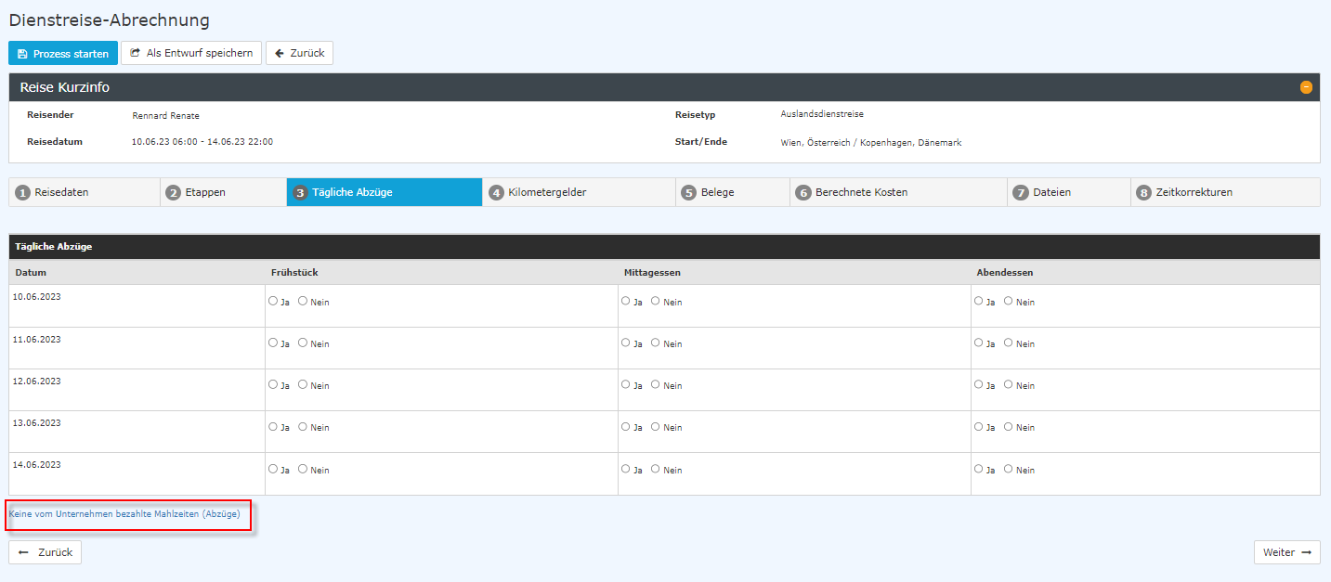The height and width of the screenshot is (582, 1331).
Task: Click the Weiter button
Action: [1286, 552]
